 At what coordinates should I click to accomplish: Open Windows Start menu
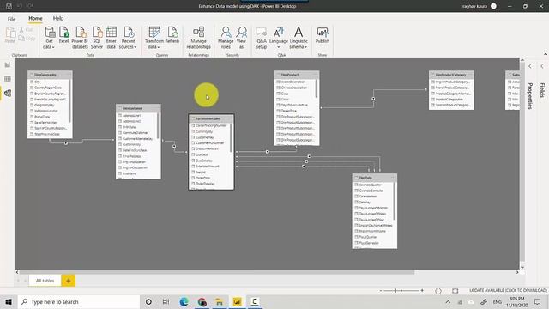tap(9, 301)
